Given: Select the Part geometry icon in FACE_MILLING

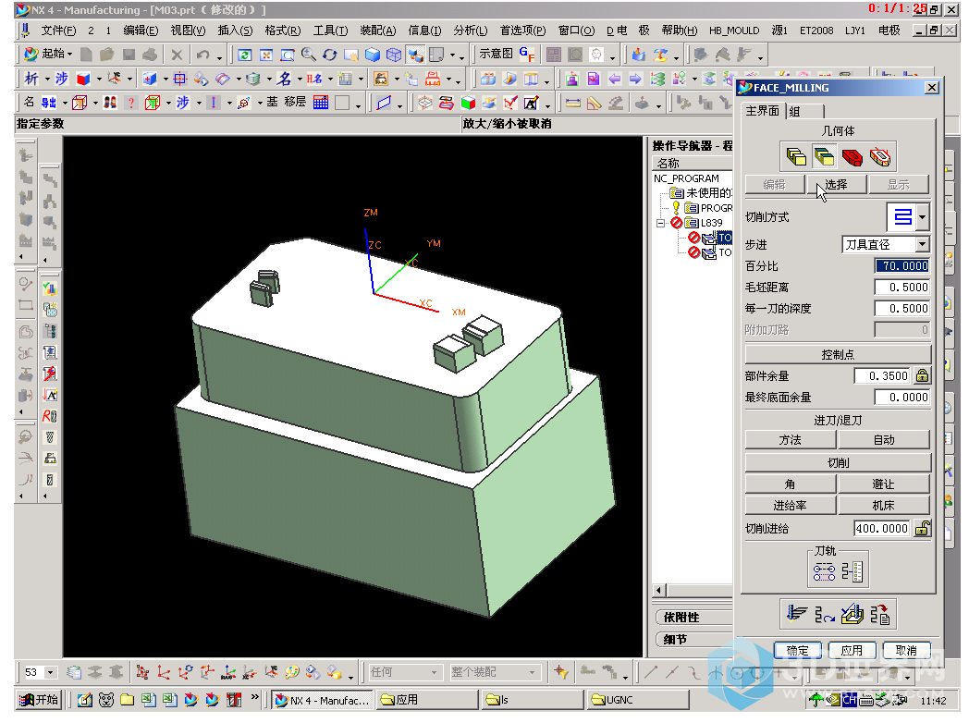Looking at the screenshot, I should point(796,156).
